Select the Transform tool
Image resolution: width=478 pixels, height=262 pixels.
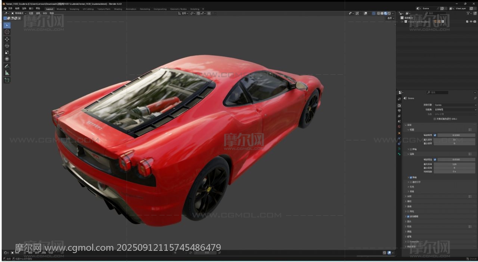(x=7, y=59)
